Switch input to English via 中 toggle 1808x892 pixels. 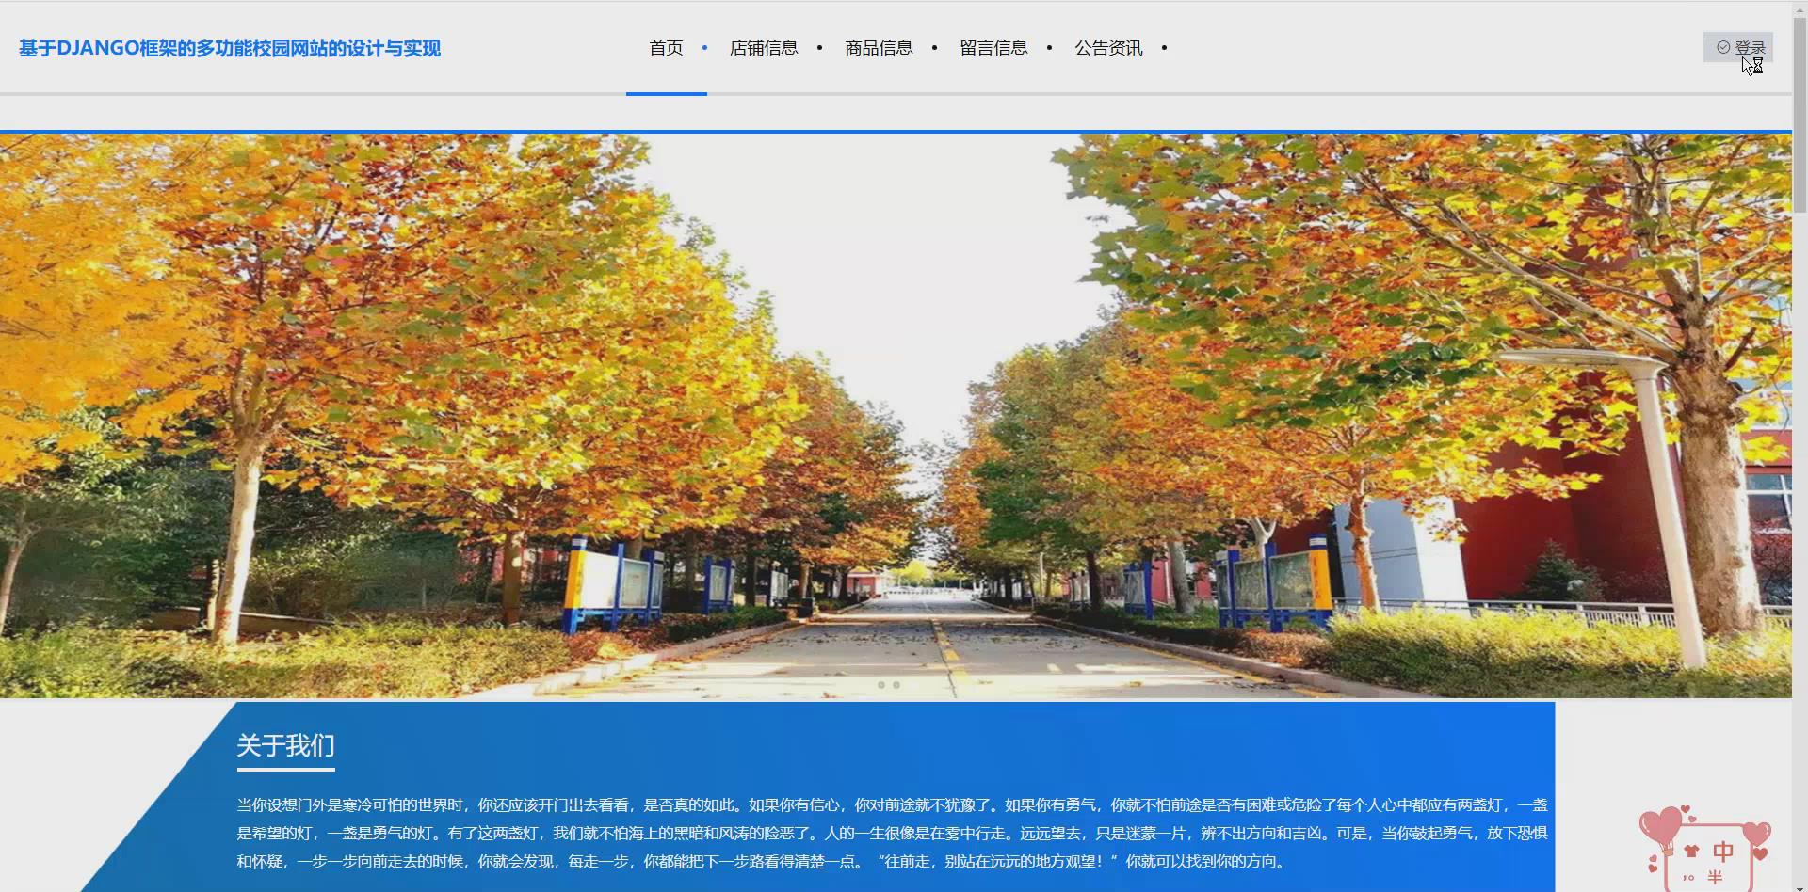pos(1724,851)
